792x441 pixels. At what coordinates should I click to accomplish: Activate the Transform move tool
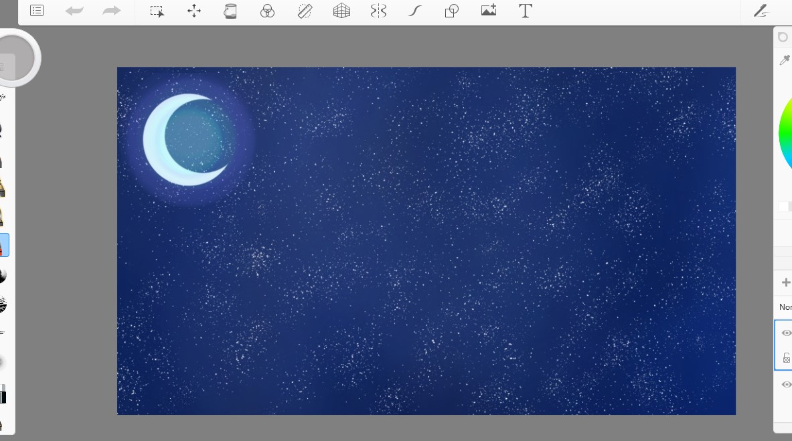tap(194, 11)
